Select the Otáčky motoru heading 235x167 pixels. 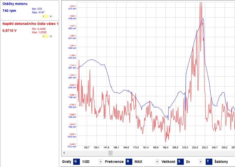point(15,4)
